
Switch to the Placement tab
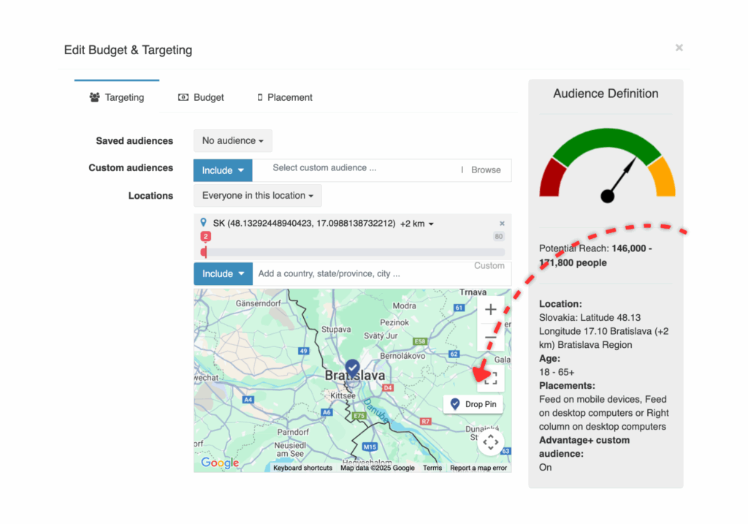pos(284,97)
